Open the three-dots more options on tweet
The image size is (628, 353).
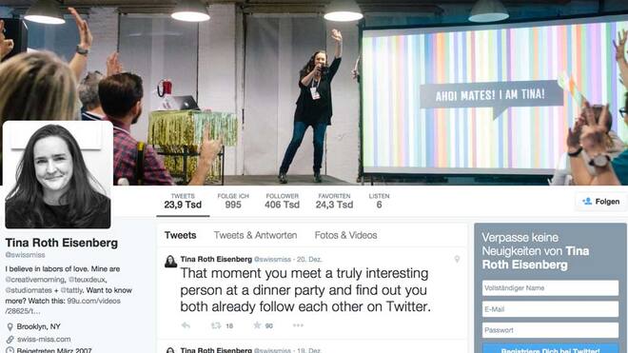298,325
